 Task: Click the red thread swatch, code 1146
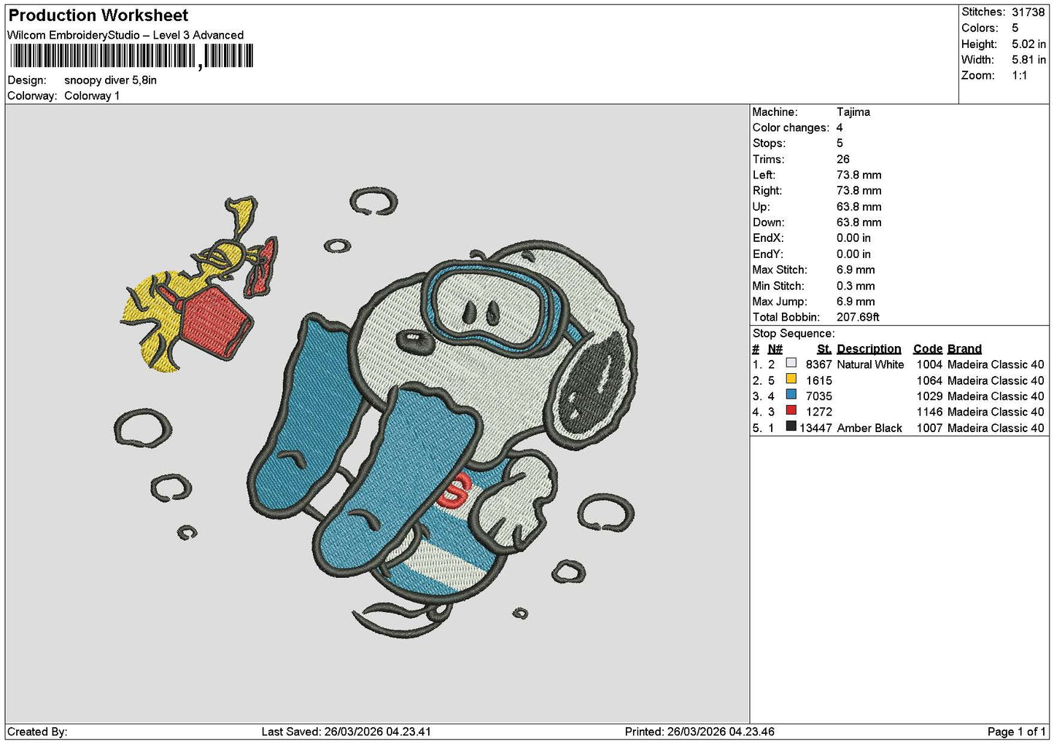[791, 410]
